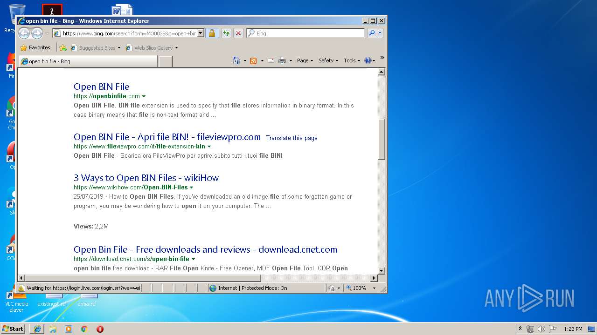The image size is (597, 335).
Task: Click the vertical scrollbar down arrow
Action: click(382, 270)
